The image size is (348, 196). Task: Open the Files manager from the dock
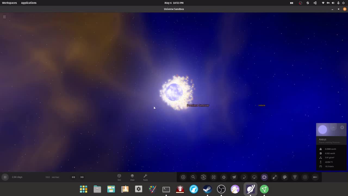(97, 189)
